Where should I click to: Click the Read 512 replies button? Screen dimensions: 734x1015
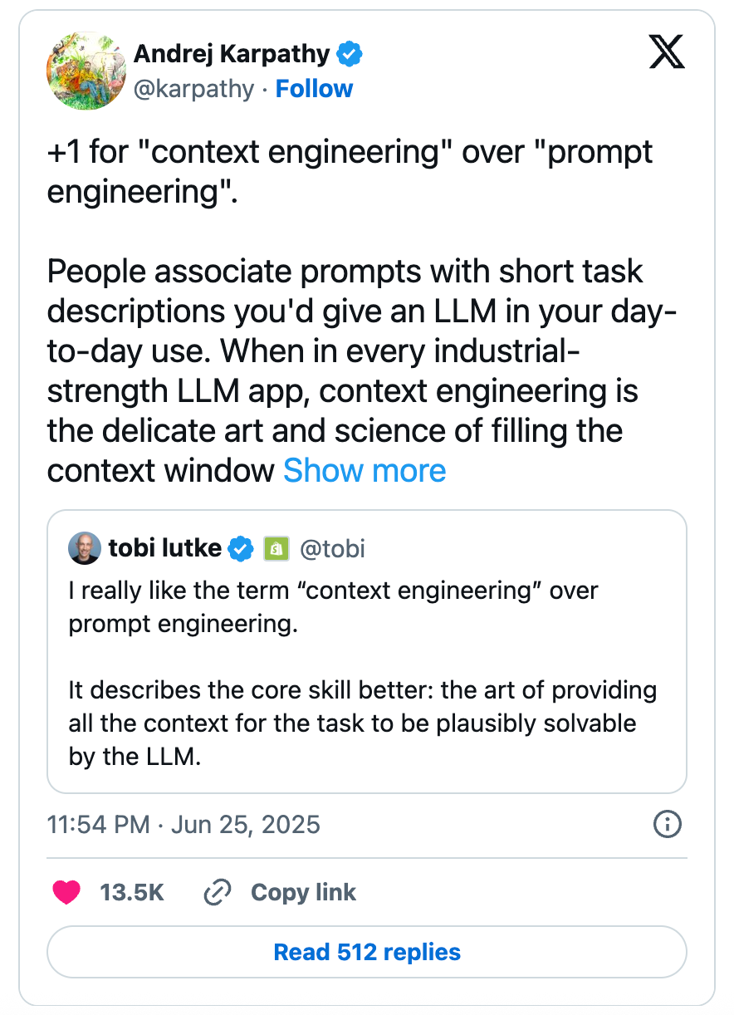click(367, 952)
